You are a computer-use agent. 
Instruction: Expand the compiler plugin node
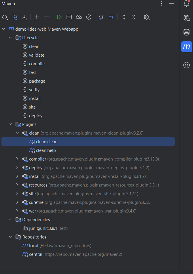(17, 159)
